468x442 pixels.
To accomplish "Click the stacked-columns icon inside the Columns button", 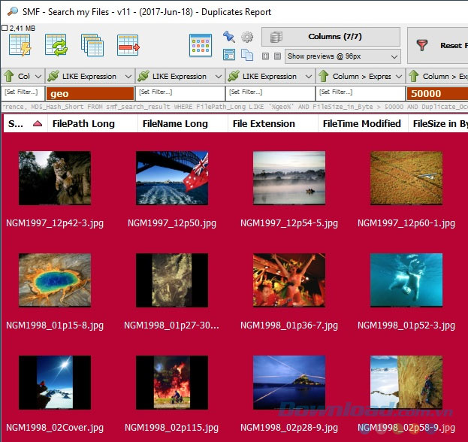I will point(276,37).
